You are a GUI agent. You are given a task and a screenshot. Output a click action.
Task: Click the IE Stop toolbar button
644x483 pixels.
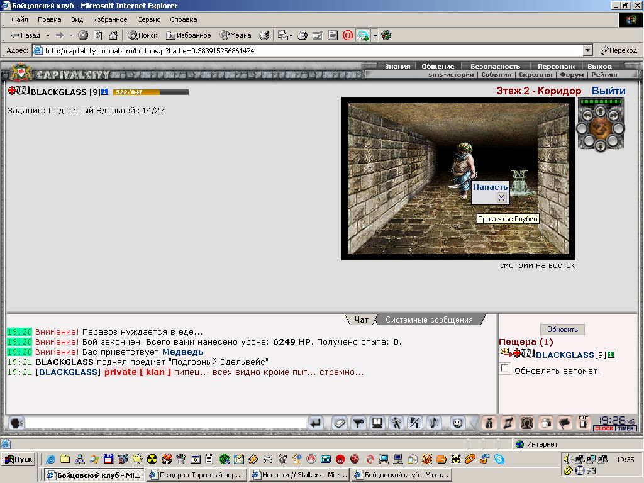pyautogui.click(x=83, y=35)
